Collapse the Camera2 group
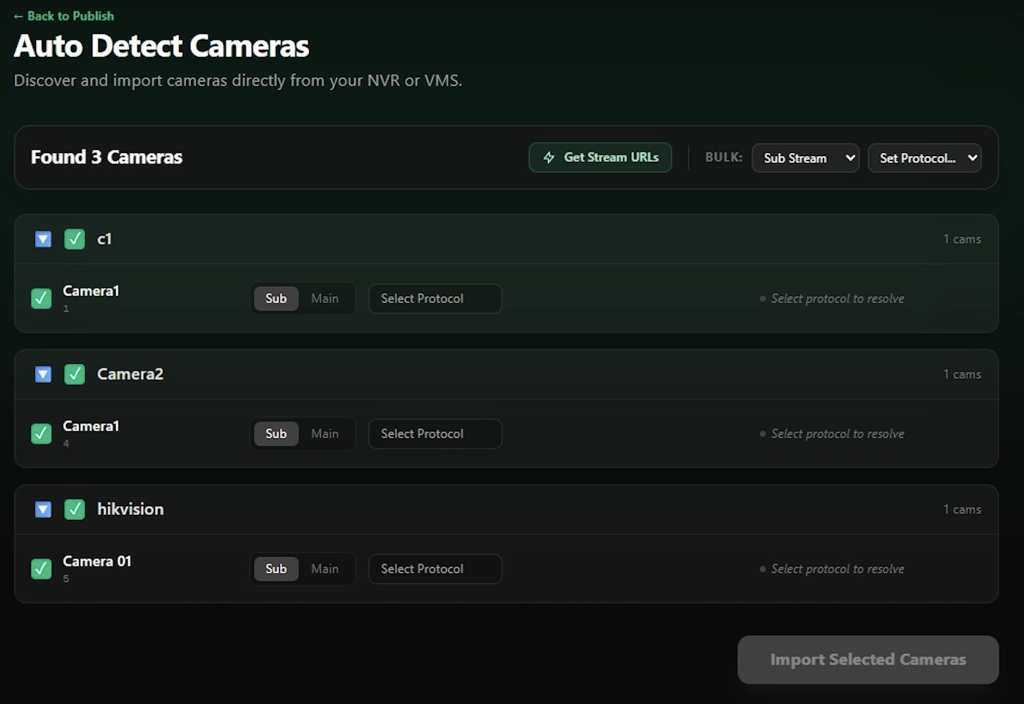The height and width of the screenshot is (704, 1024). click(x=42, y=374)
